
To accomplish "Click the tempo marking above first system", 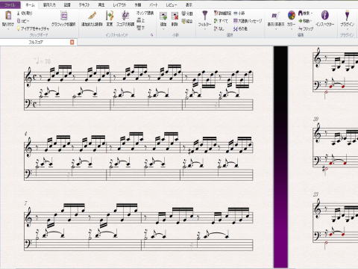I will 43,61.
